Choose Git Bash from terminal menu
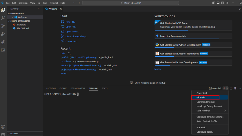This screenshot has height=136, width=242. (210, 97)
